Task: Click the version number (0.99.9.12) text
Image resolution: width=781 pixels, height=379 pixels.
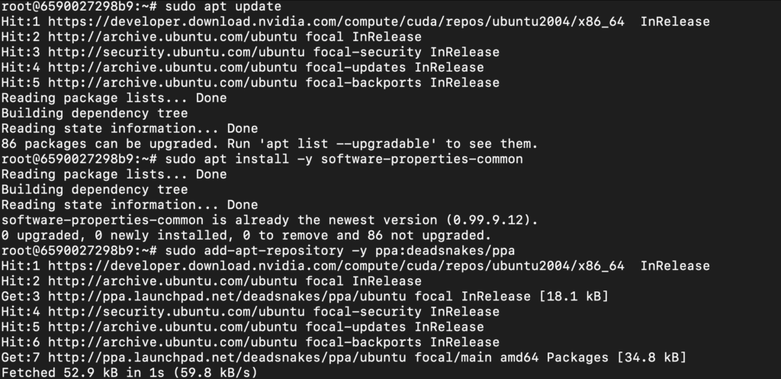Action: [492, 220]
